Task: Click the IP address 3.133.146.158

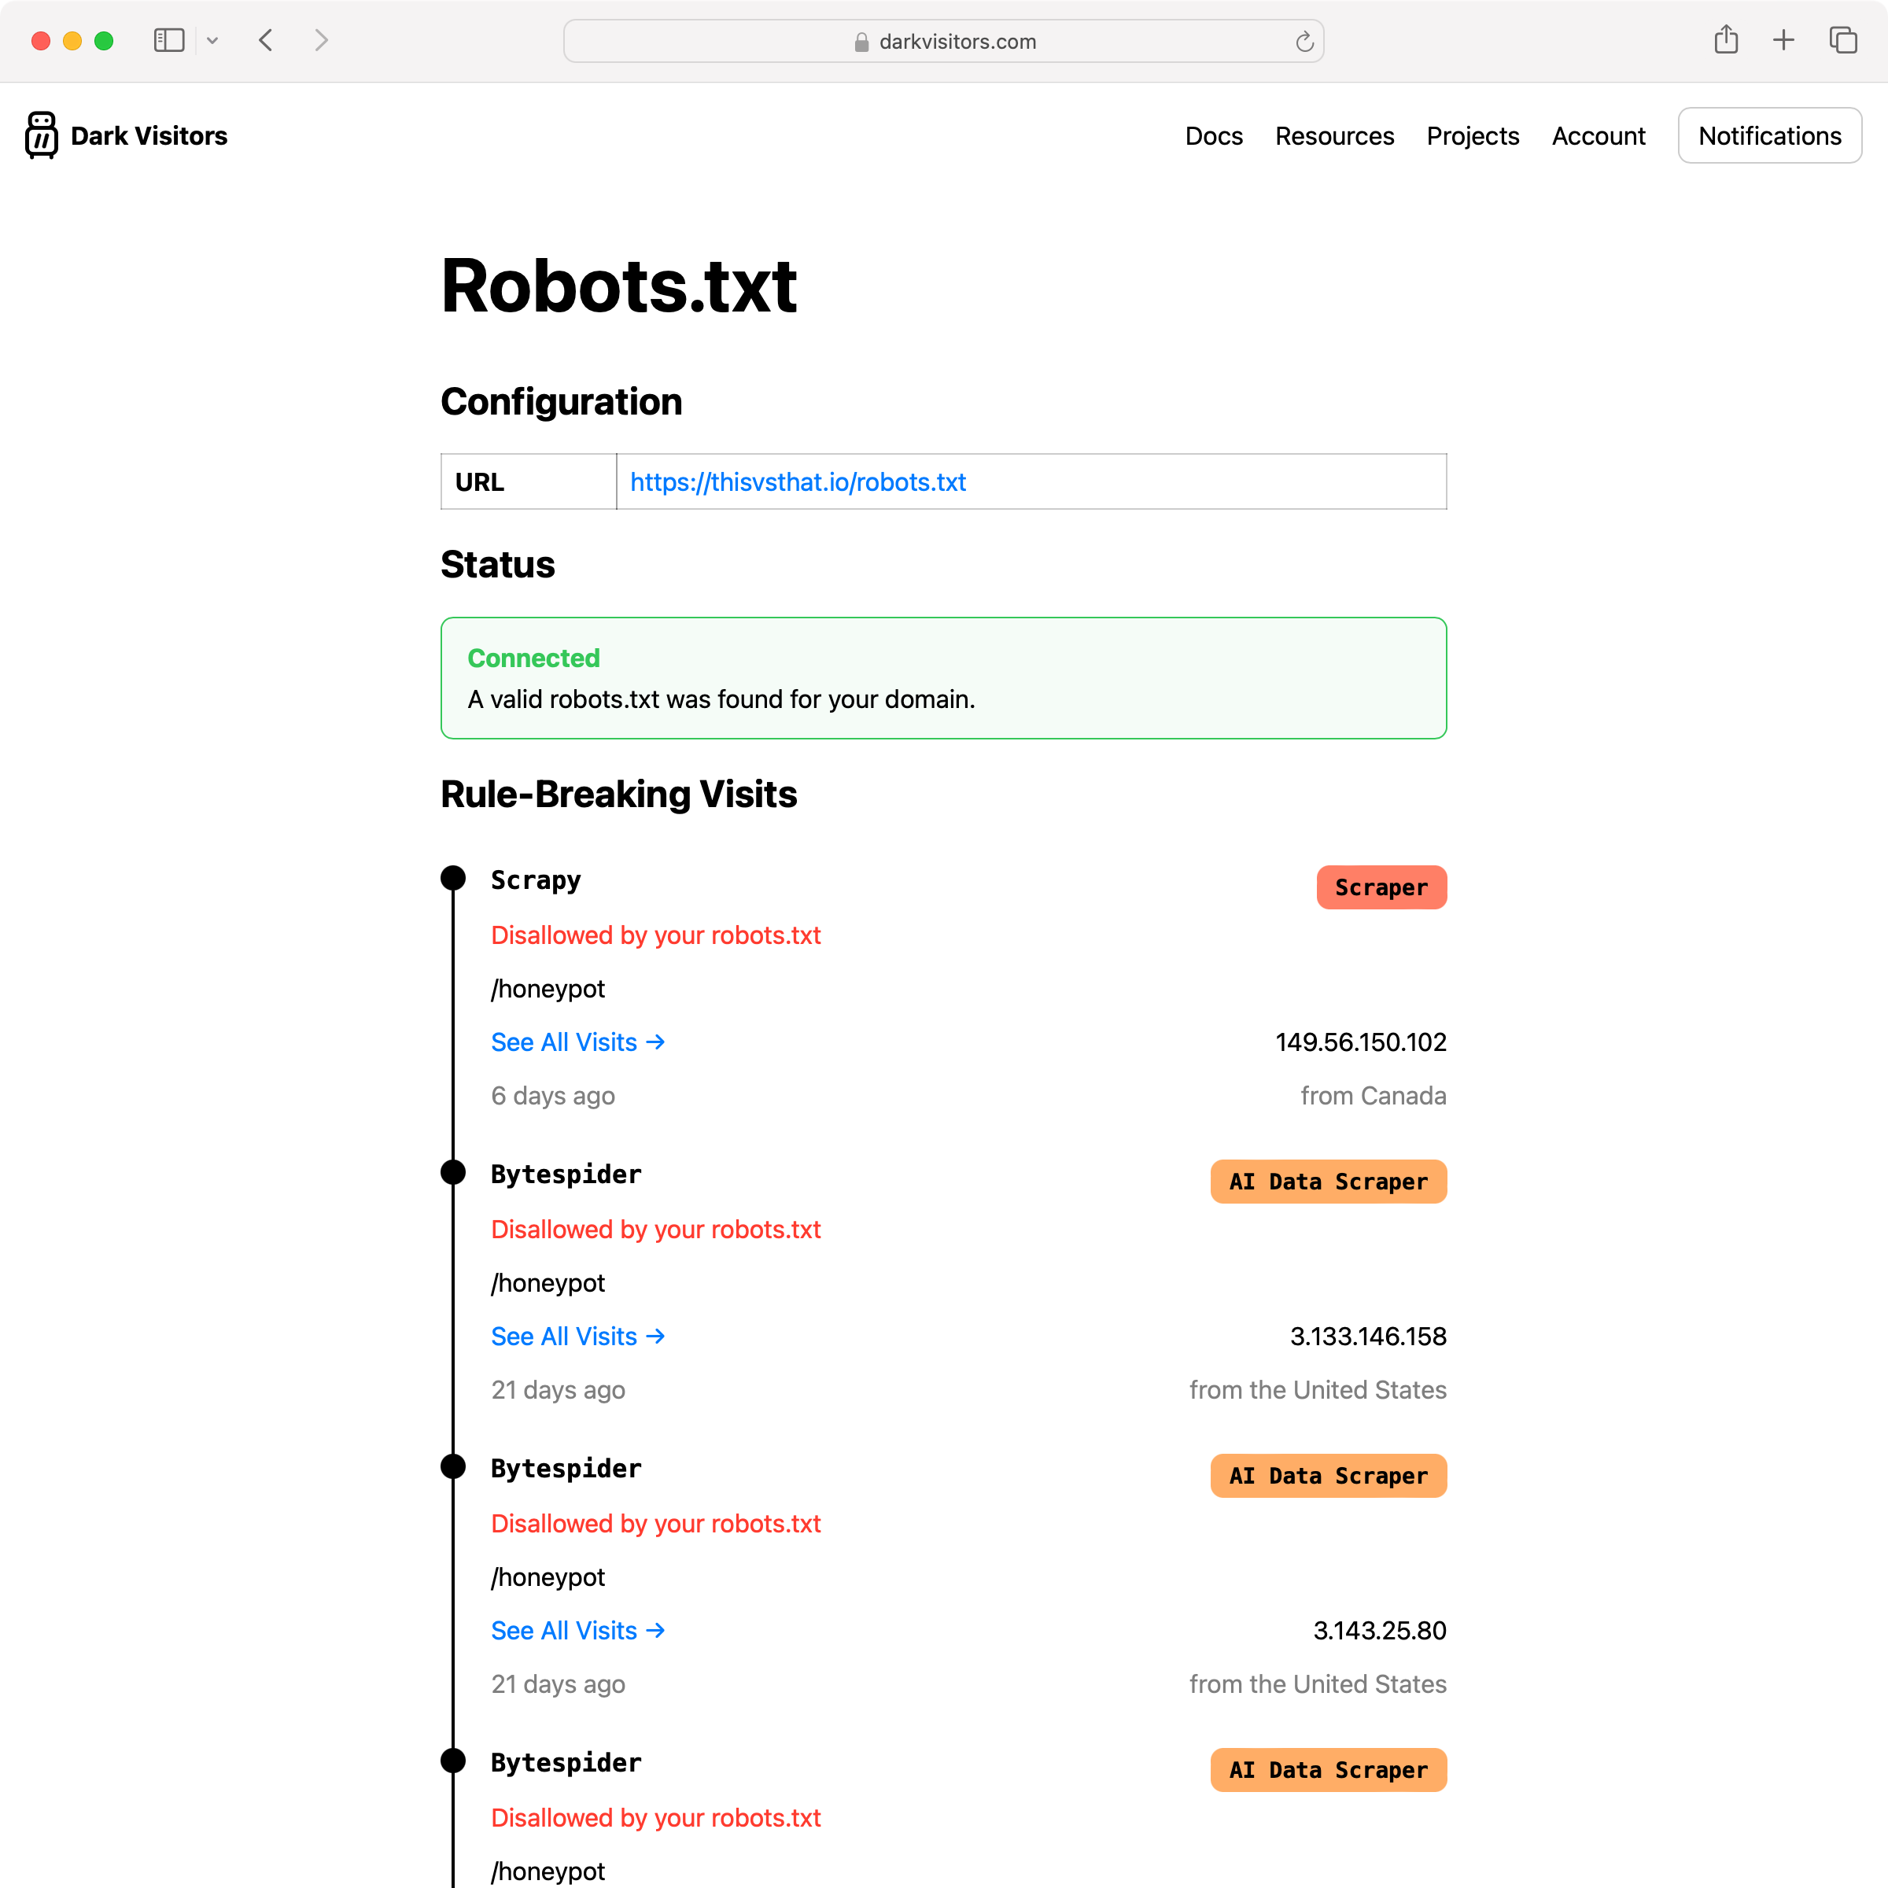Action: [1367, 1336]
